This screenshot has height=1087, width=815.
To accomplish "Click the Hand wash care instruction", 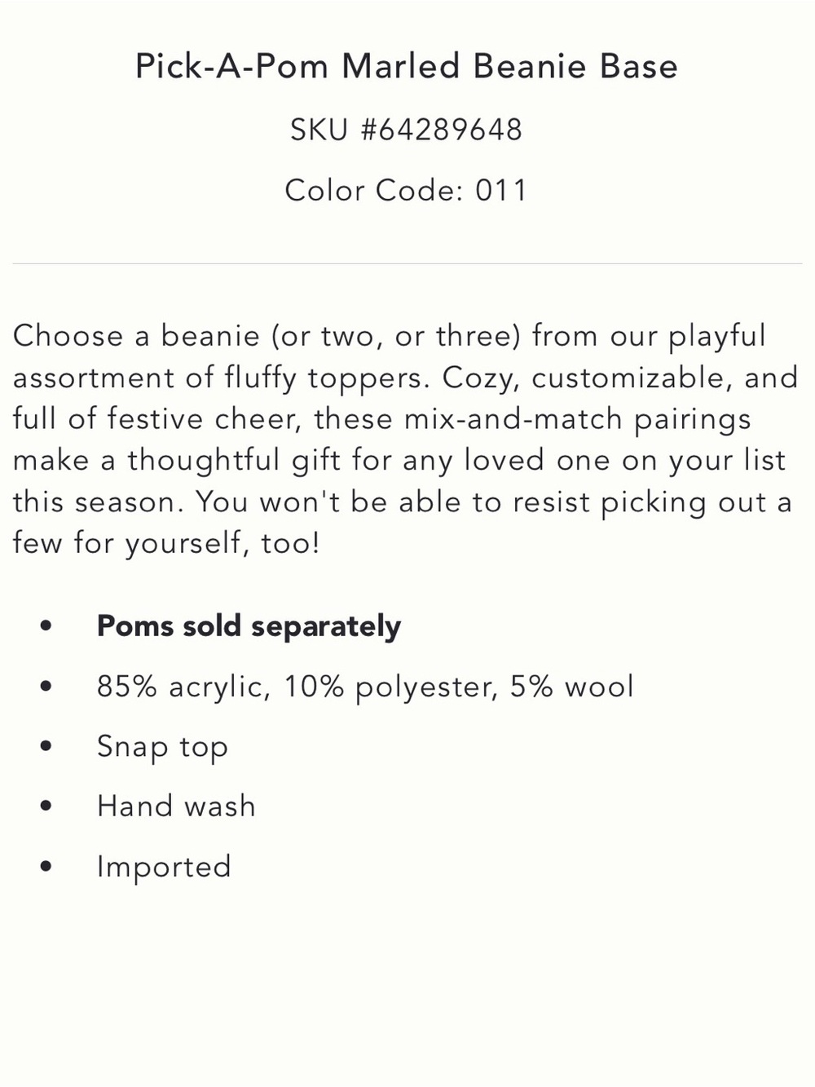I will click(x=176, y=806).
